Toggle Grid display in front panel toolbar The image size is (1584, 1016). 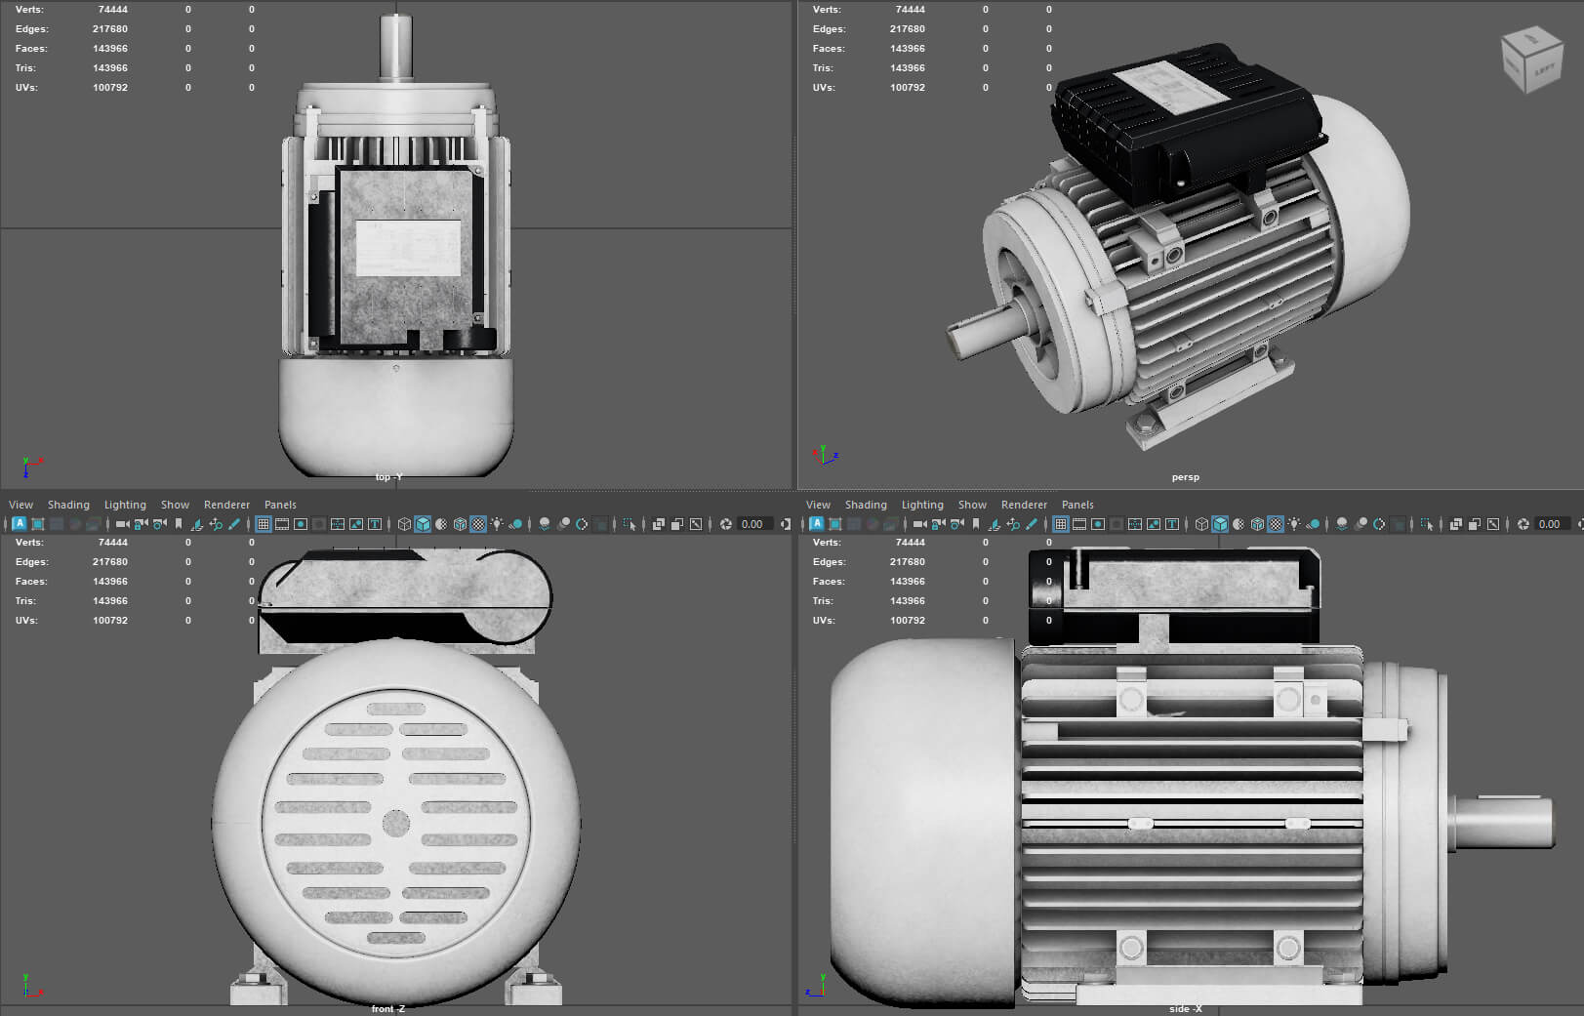pos(264,524)
